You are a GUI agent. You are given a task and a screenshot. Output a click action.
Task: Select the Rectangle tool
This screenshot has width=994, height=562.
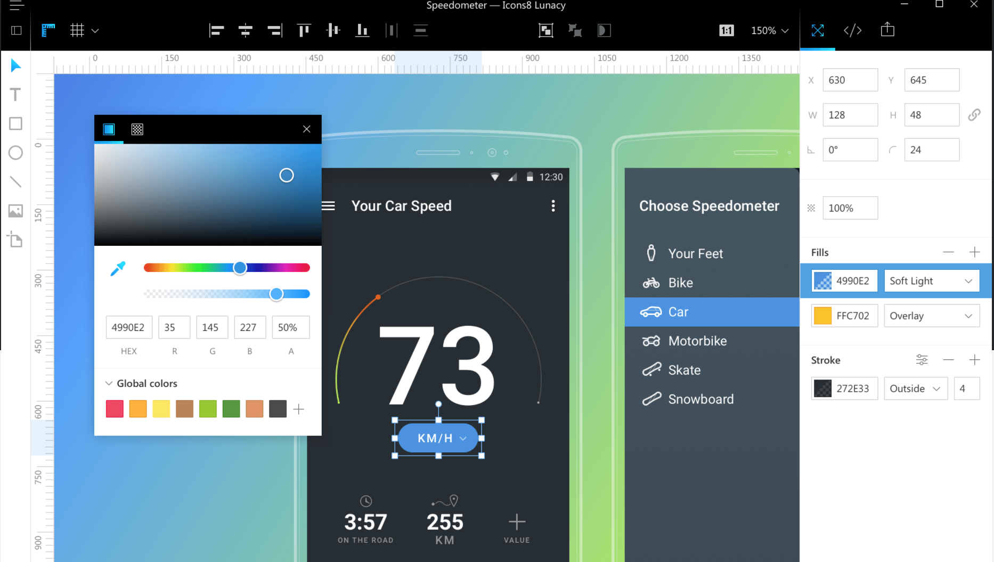coord(15,123)
